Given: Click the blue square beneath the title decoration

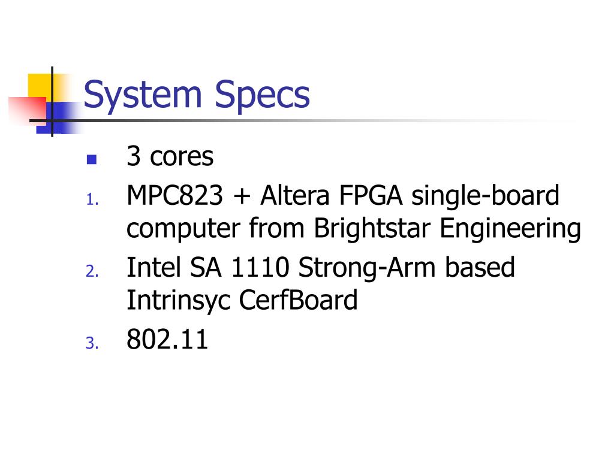Looking at the screenshot, I should click(x=58, y=118).
